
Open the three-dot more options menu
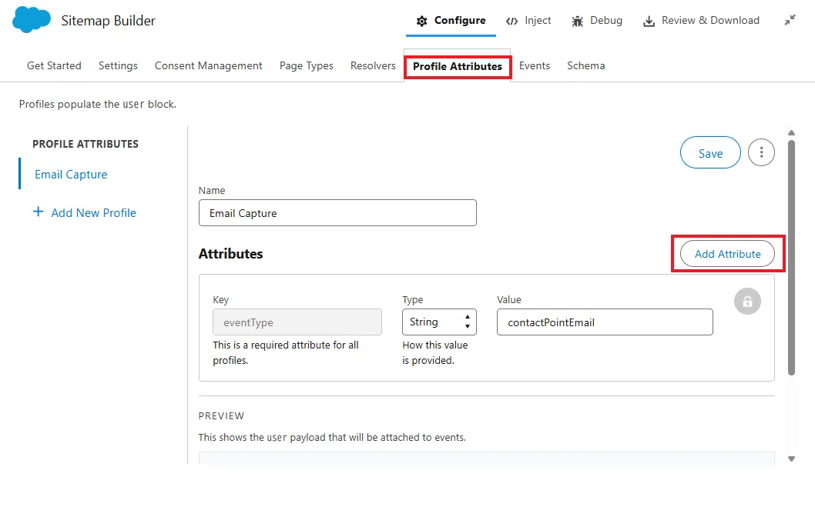click(762, 152)
